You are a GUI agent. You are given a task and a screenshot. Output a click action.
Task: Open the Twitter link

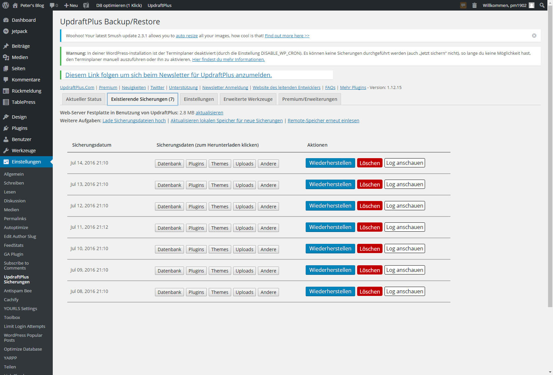[157, 87]
